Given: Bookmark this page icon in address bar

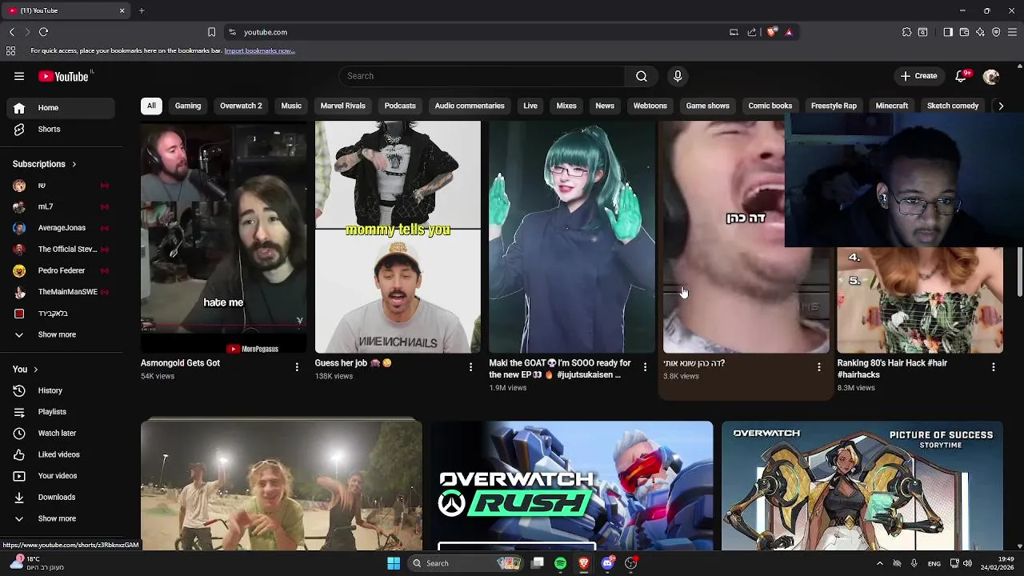Looking at the screenshot, I should pos(211,32).
